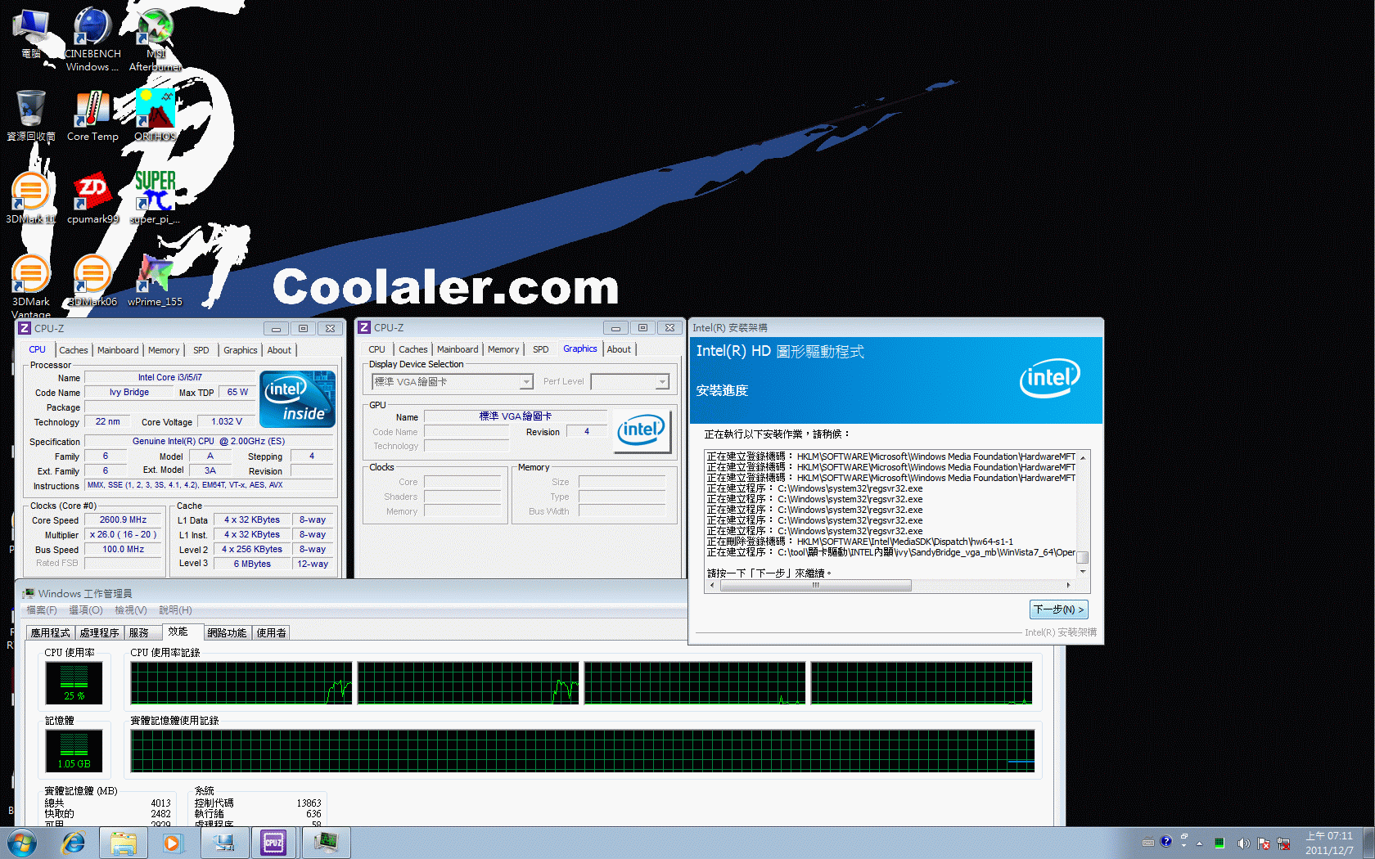Launch Core Temp desktop shortcut

click(x=92, y=115)
